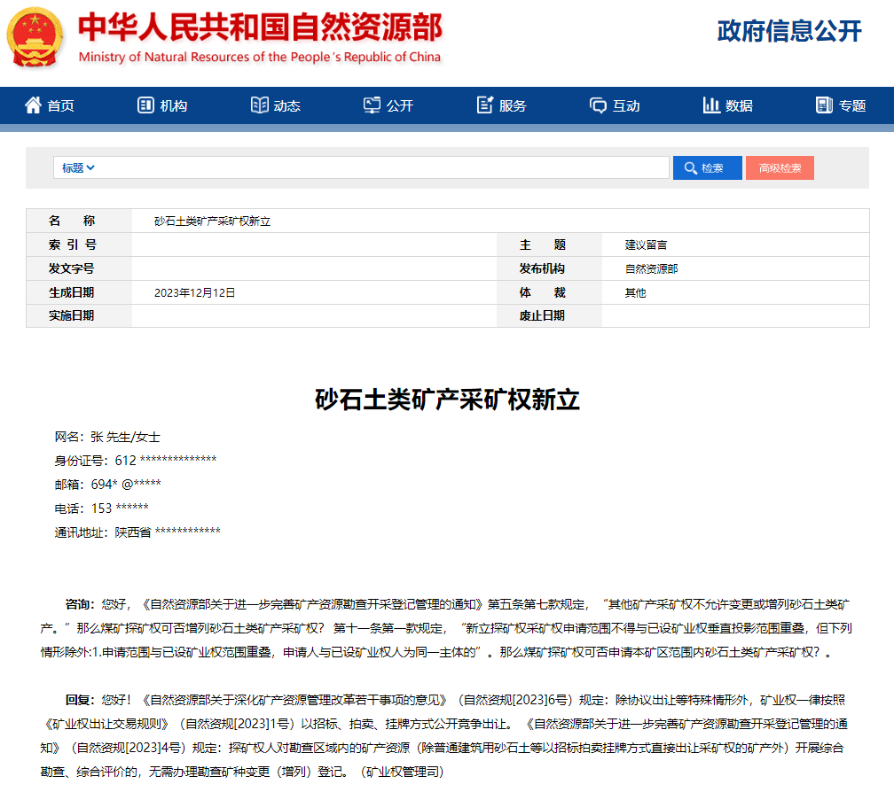This screenshot has width=894, height=792.
Task: Click the 政府信息公开 header title
Action: pyautogui.click(x=789, y=31)
